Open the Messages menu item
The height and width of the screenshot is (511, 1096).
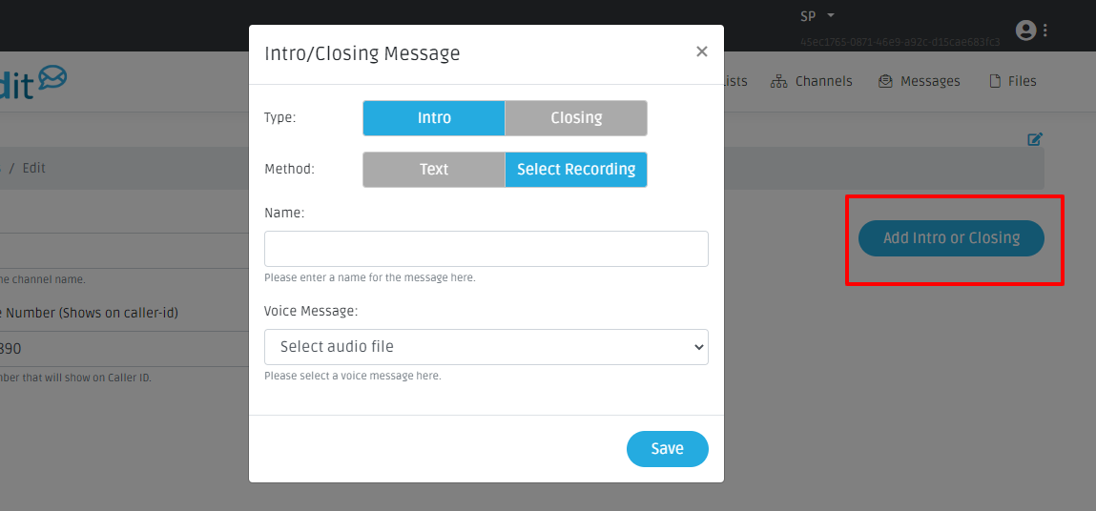click(930, 81)
